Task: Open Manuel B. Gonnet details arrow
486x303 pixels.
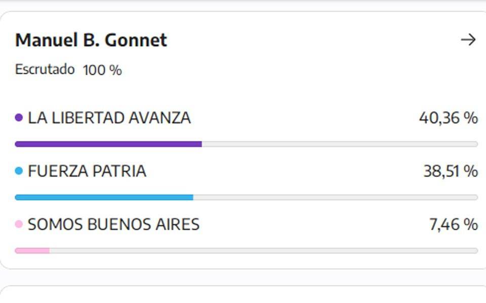Action: 468,40
